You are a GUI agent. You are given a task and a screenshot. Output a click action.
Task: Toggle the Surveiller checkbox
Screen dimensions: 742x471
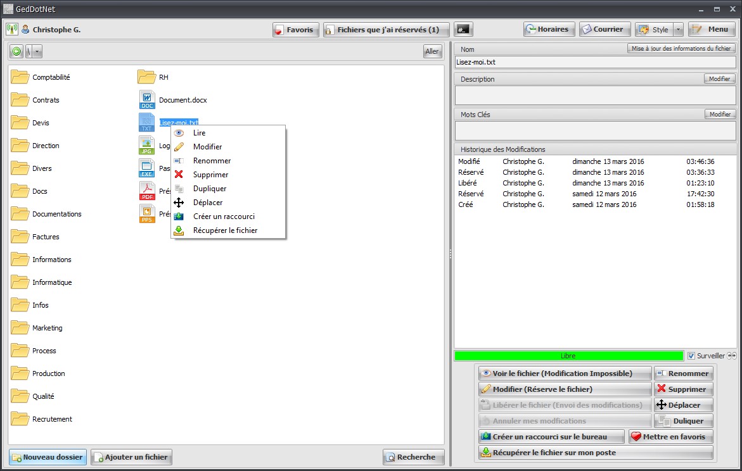pos(691,356)
